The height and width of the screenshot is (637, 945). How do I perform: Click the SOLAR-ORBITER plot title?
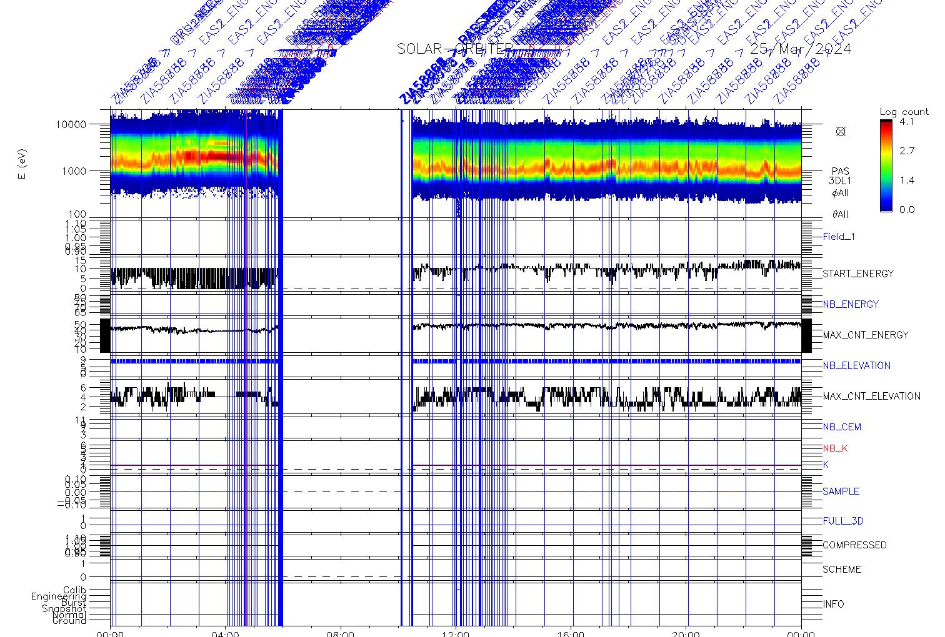tap(455, 49)
